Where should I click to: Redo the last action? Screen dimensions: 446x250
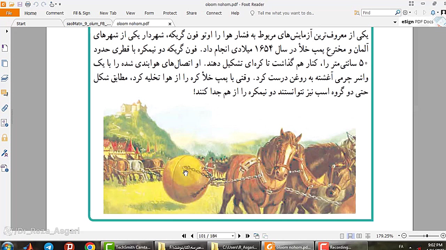[44, 4]
